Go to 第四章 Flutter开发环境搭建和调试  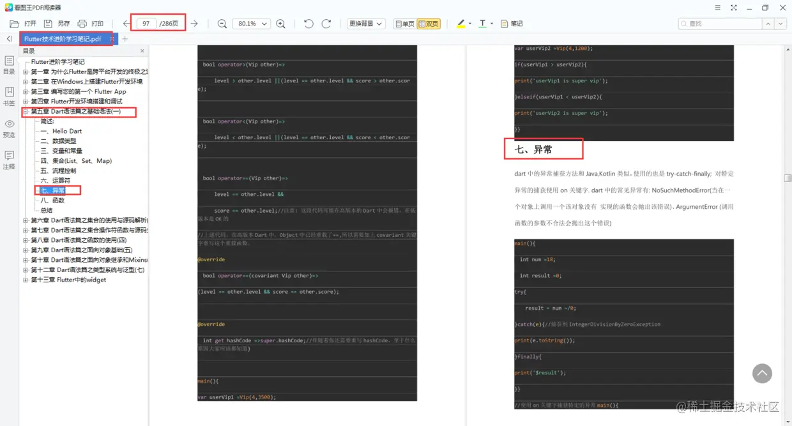click(x=77, y=102)
